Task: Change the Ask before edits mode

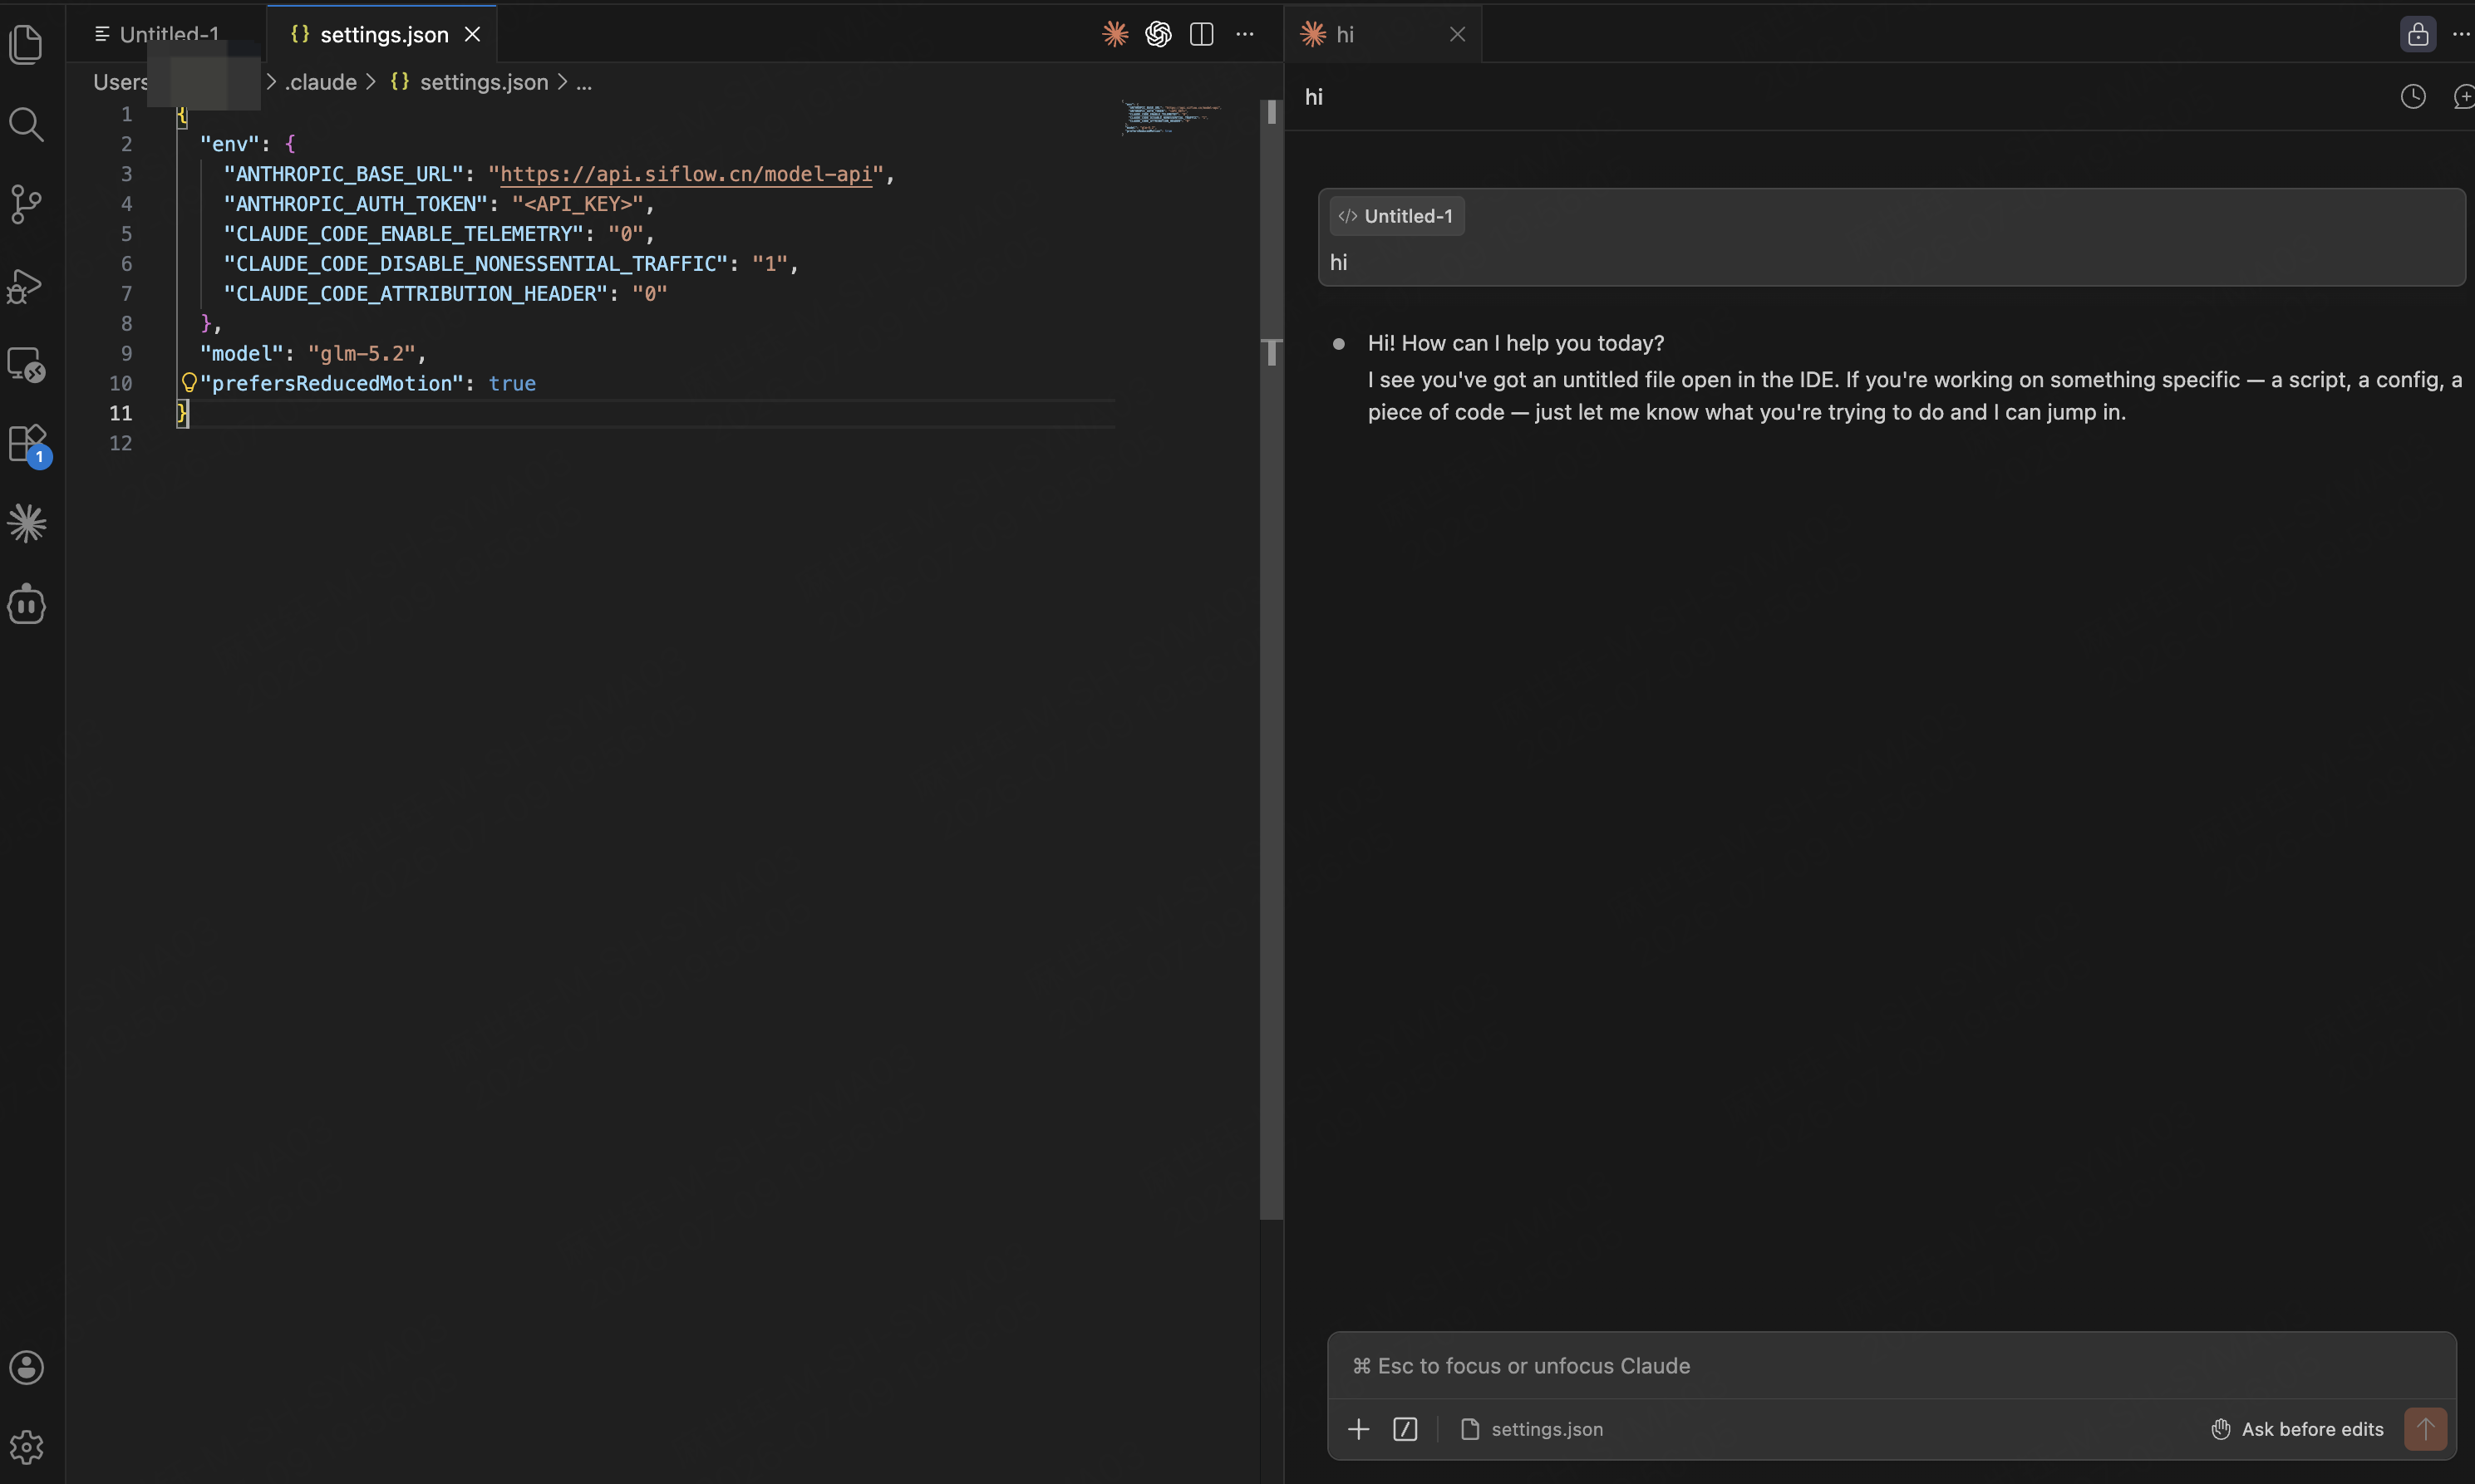Action: 2296,1428
